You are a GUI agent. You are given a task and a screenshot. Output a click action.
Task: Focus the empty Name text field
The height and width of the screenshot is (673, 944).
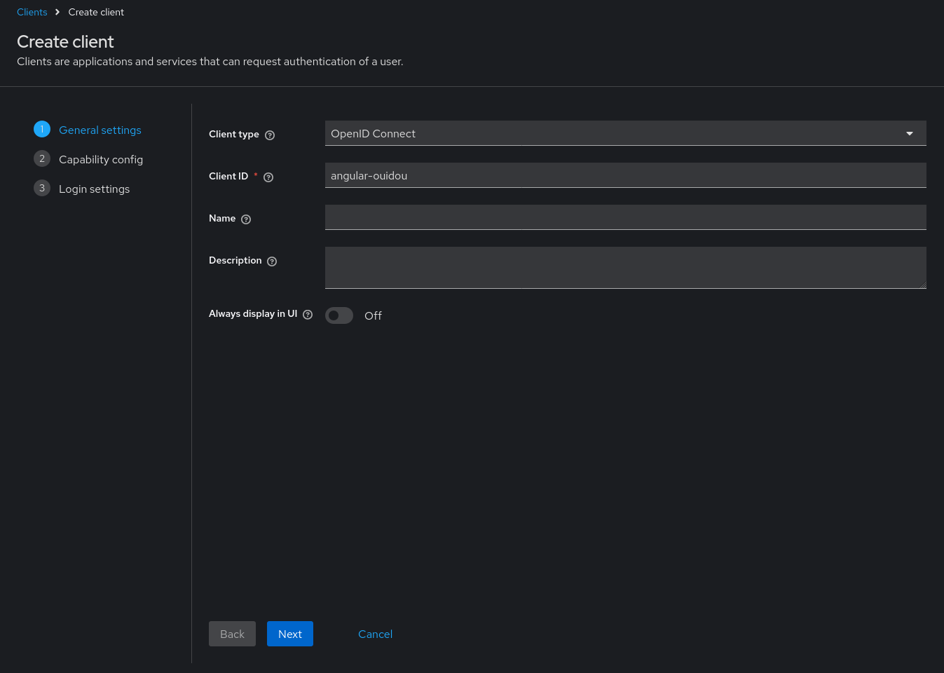click(625, 217)
